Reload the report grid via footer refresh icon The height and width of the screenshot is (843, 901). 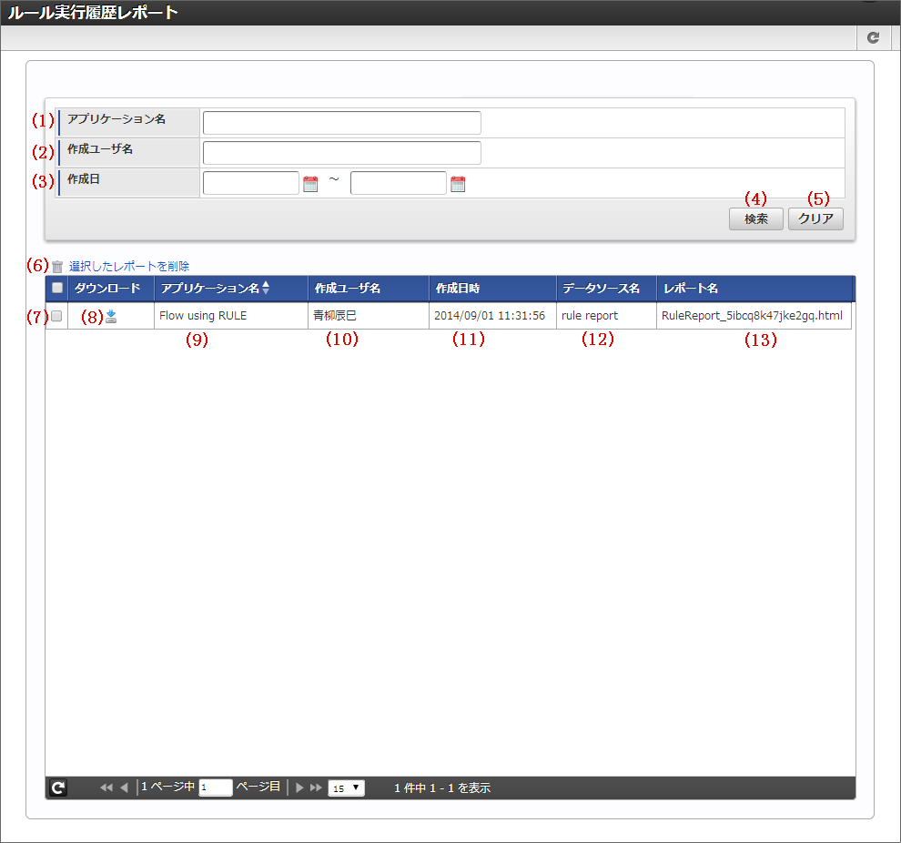(58, 787)
